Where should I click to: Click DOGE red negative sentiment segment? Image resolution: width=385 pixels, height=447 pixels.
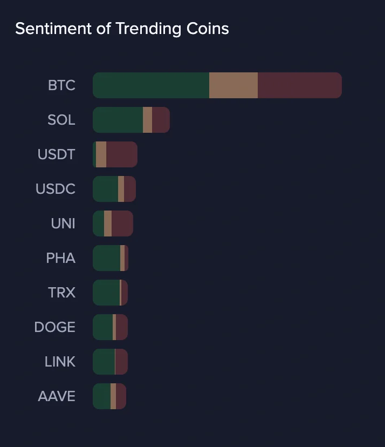click(122, 327)
